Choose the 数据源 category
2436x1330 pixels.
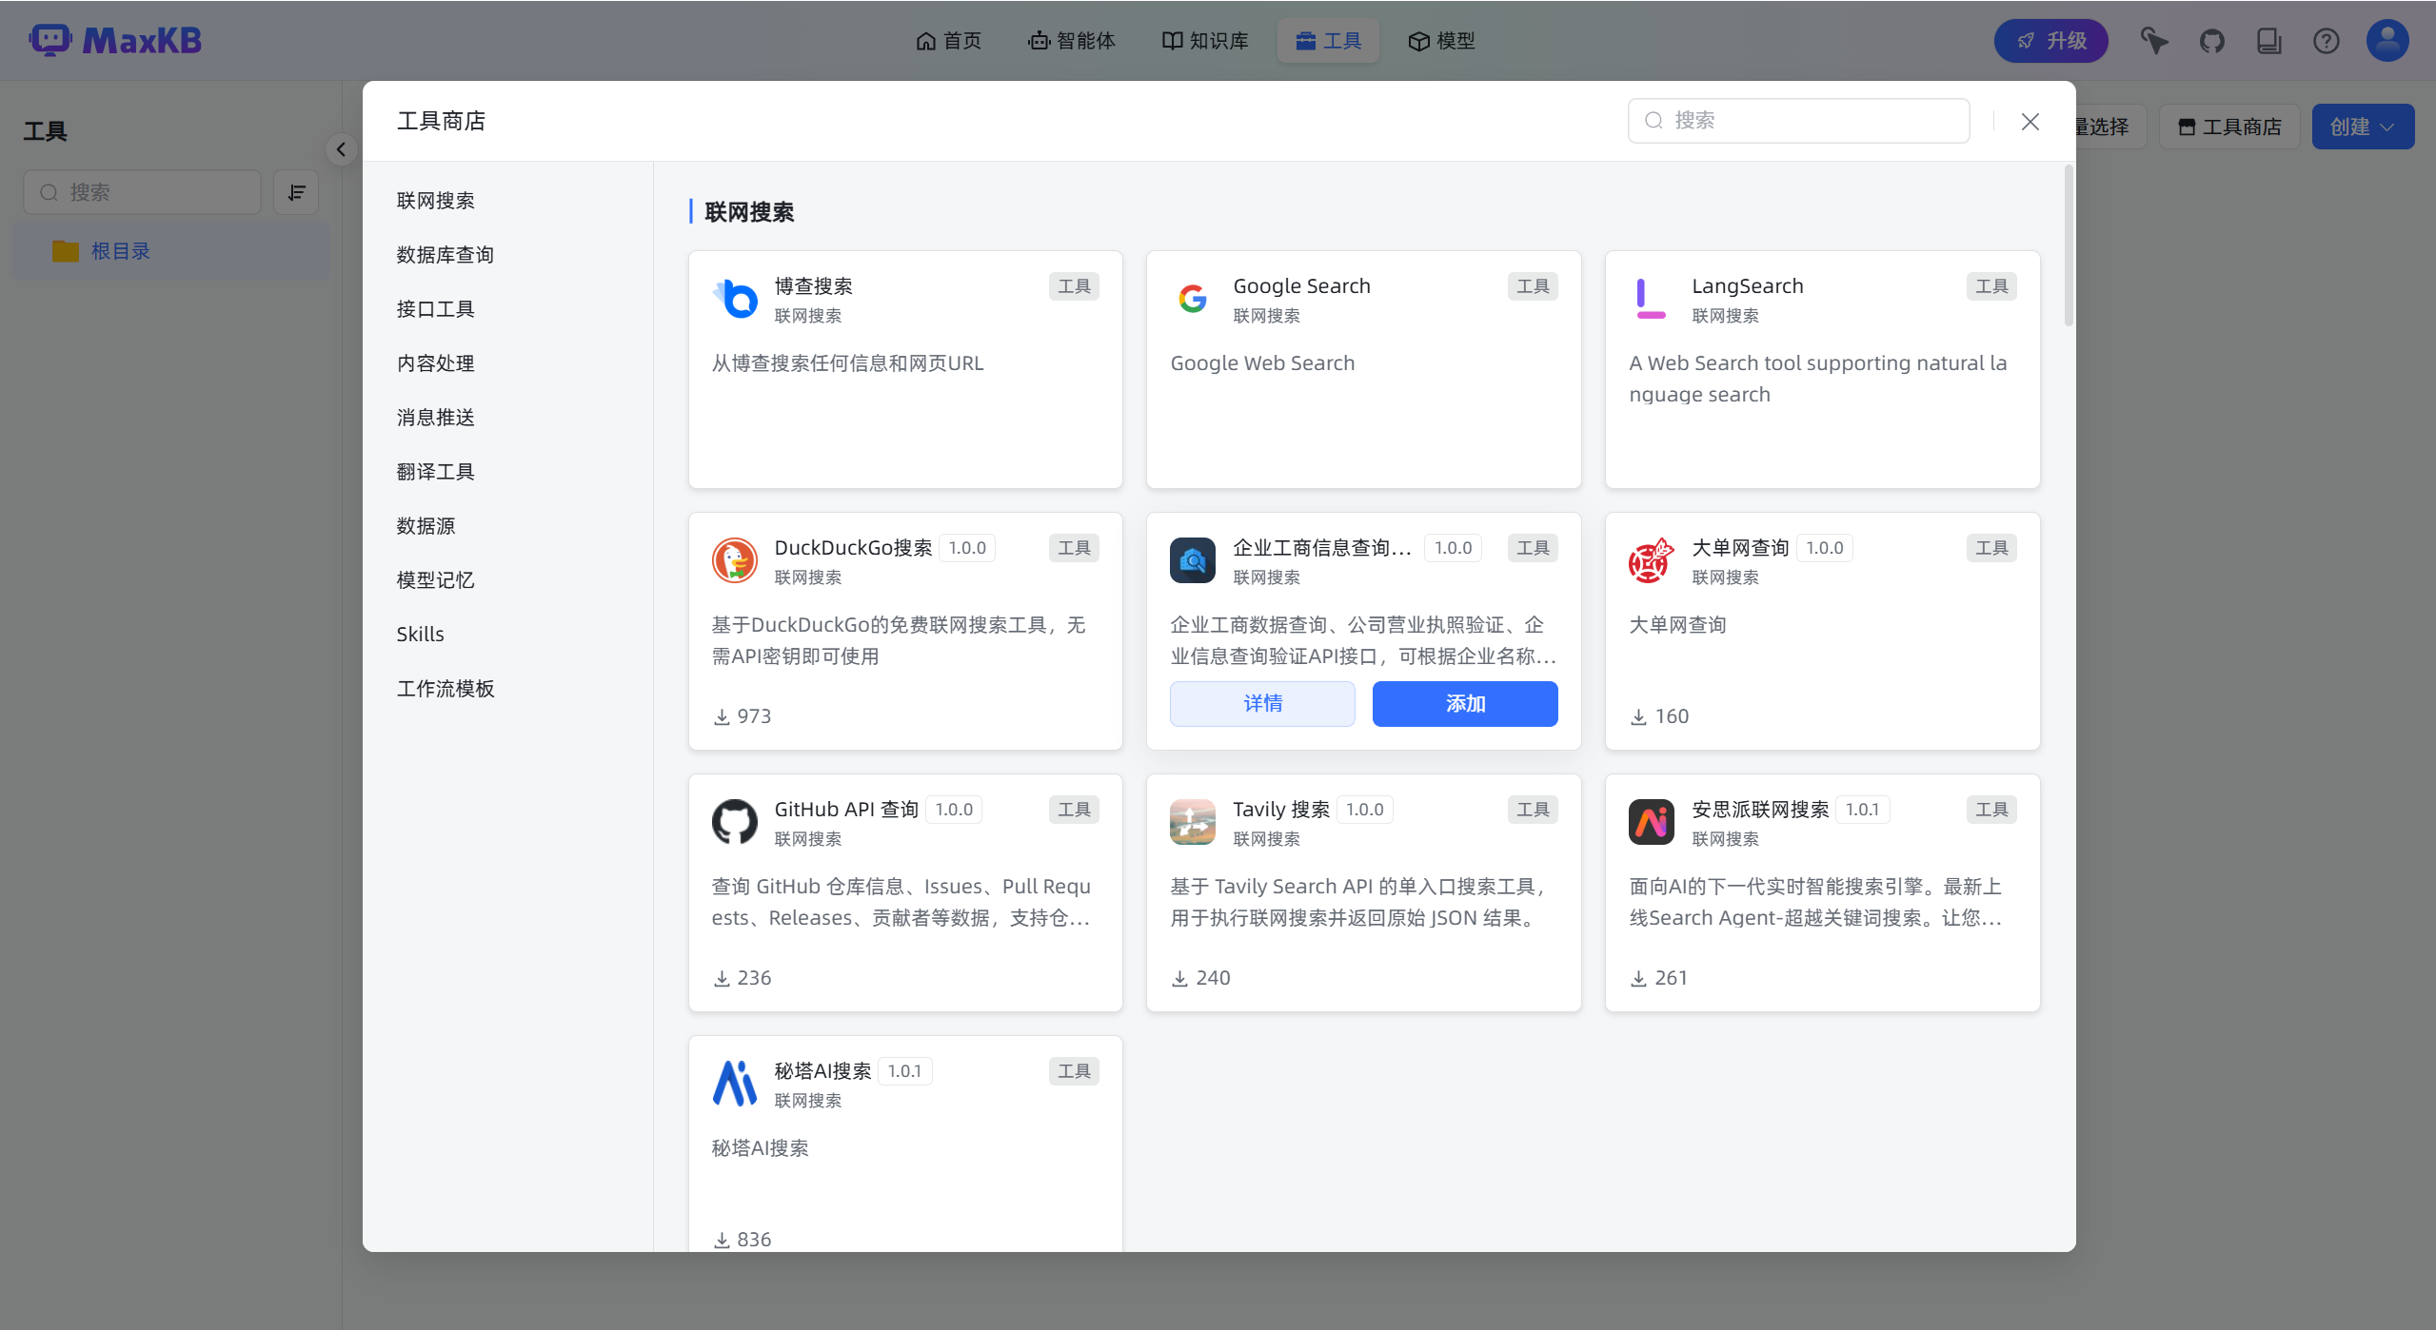point(426,526)
